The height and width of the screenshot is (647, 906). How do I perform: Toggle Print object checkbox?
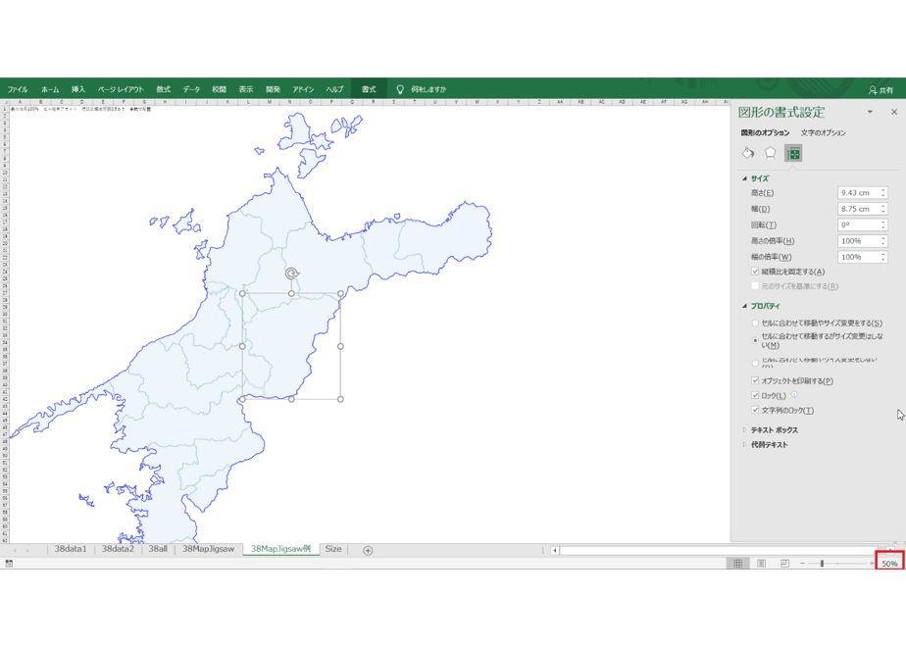coord(755,380)
